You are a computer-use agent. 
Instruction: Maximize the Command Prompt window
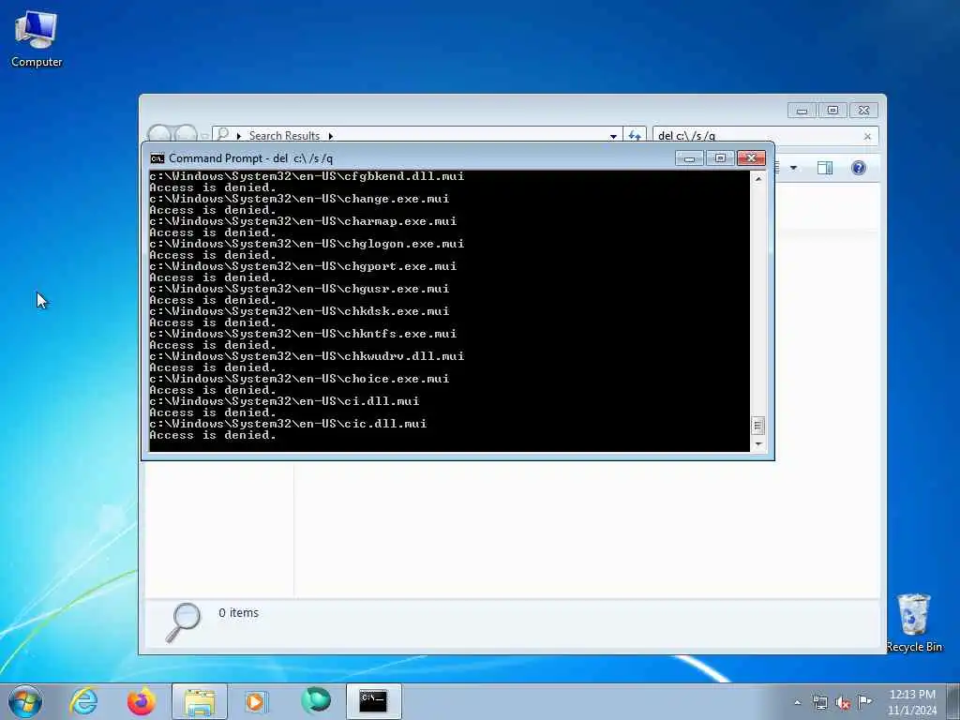point(720,158)
